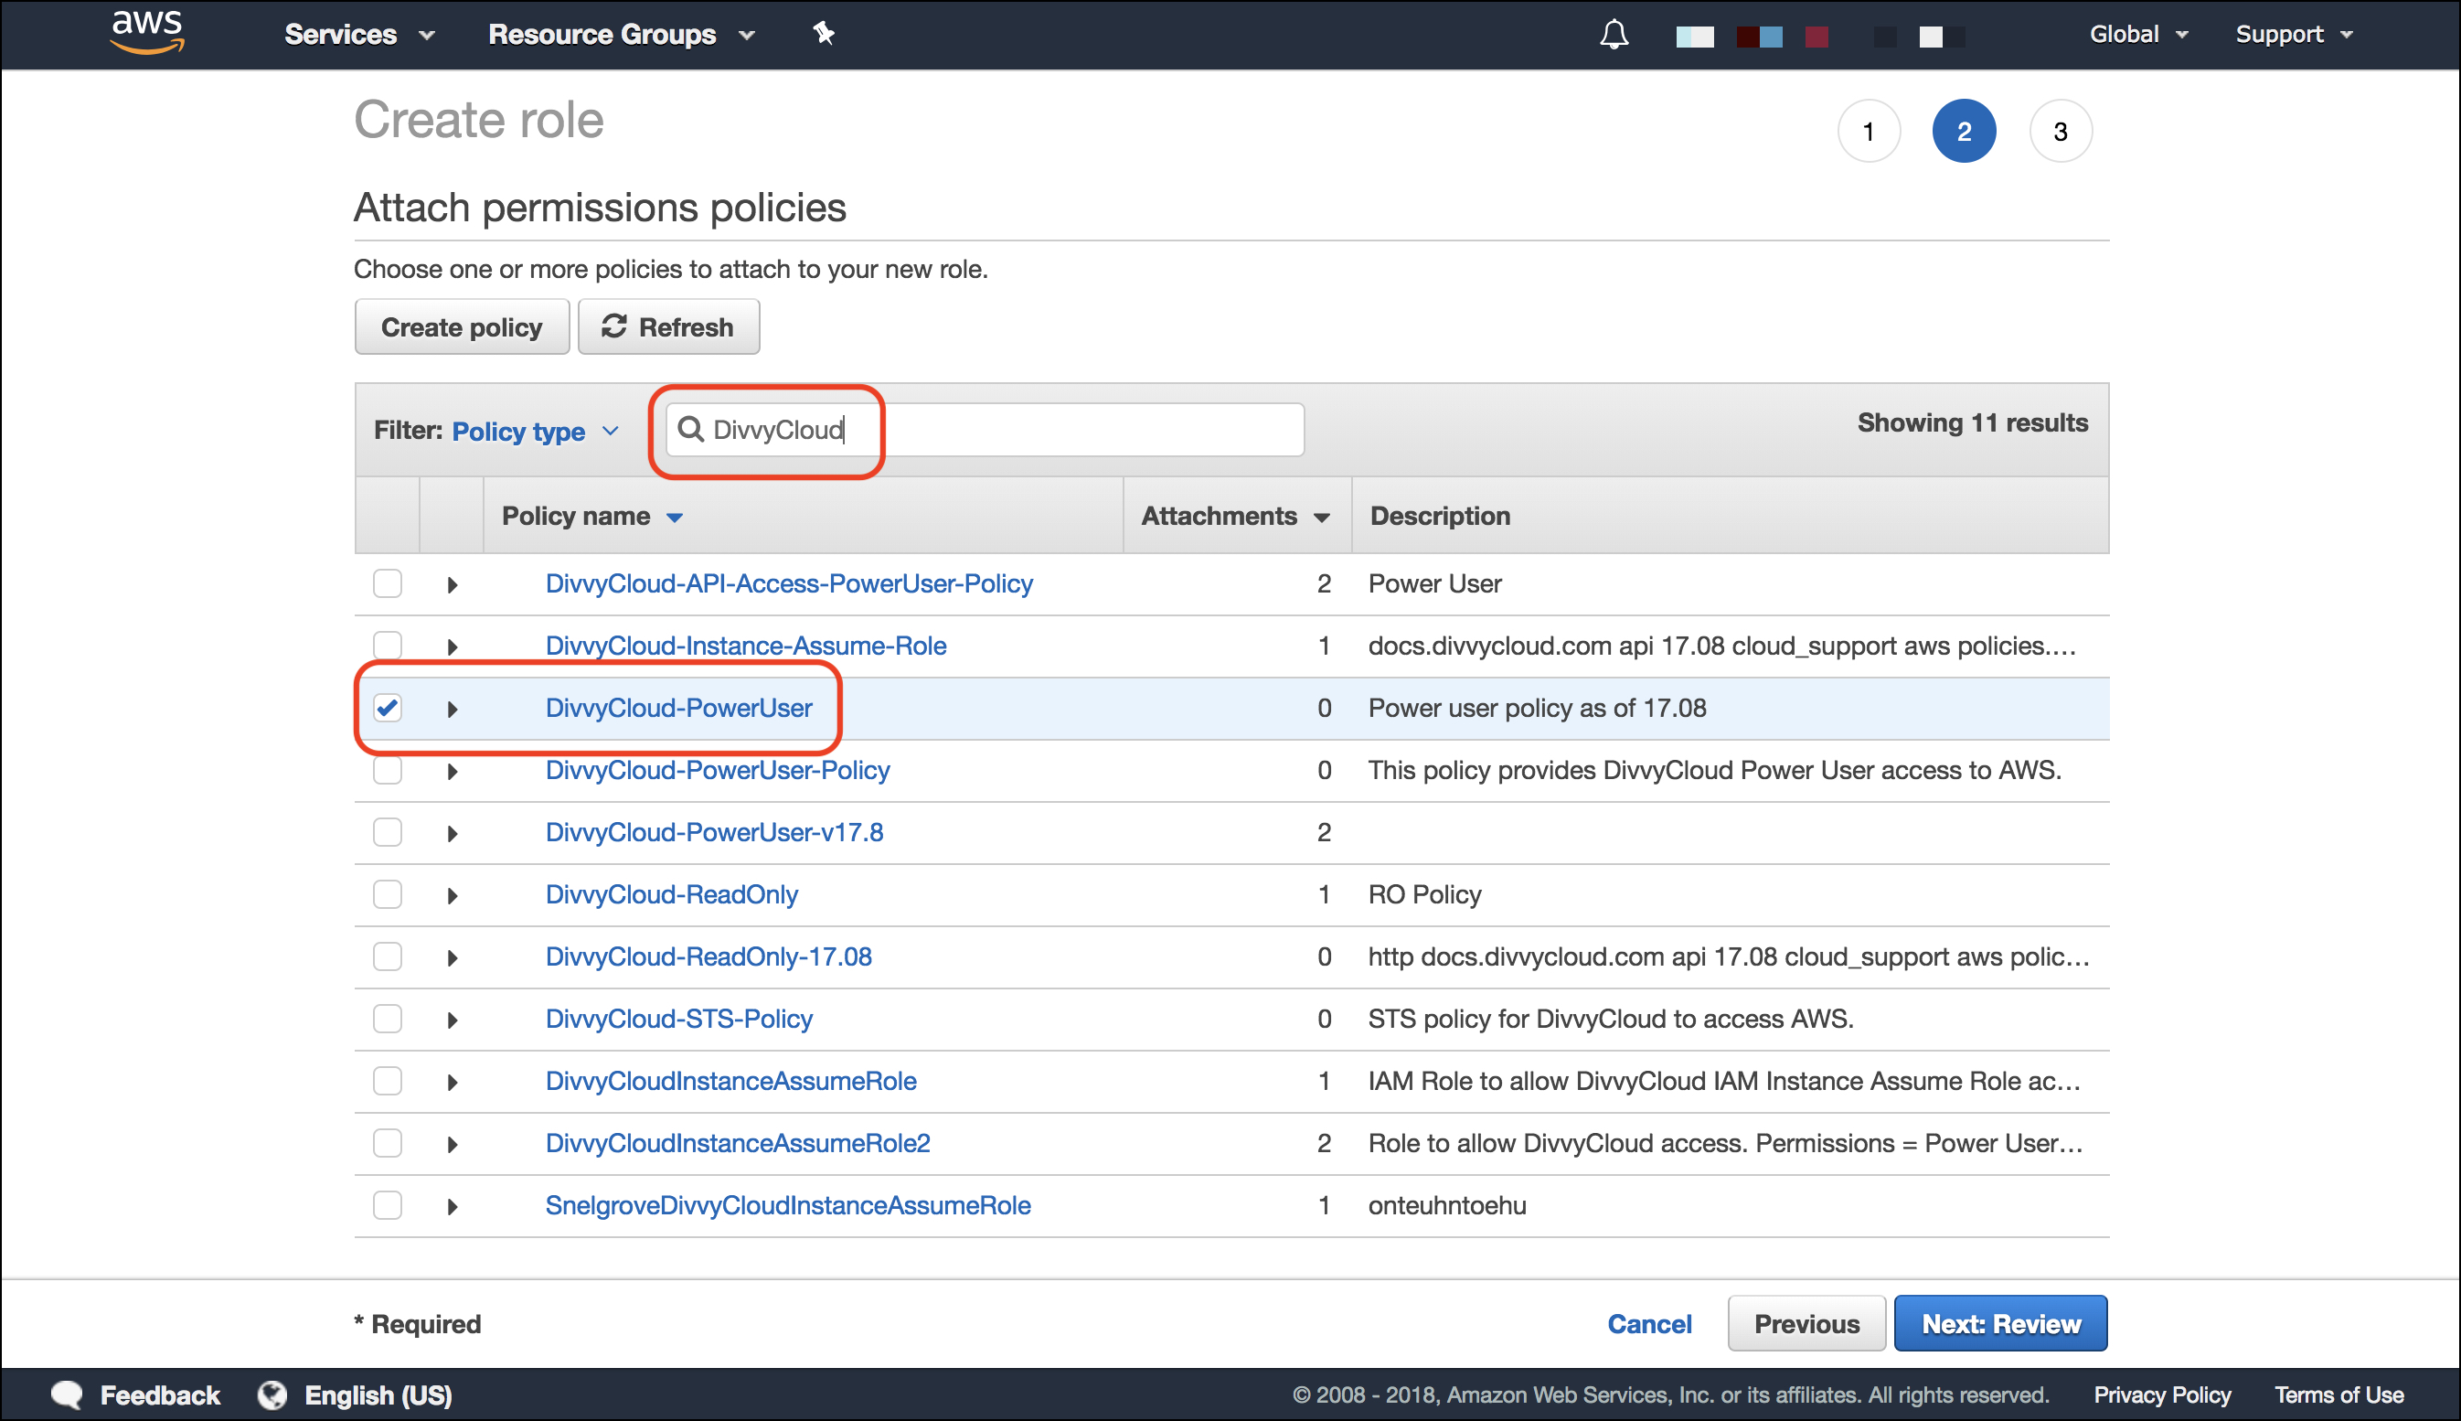Image resolution: width=2461 pixels, height=1421 pixels.
Task: Click the pin shortcuts icon in navbar
Action: tap(824, 34)
